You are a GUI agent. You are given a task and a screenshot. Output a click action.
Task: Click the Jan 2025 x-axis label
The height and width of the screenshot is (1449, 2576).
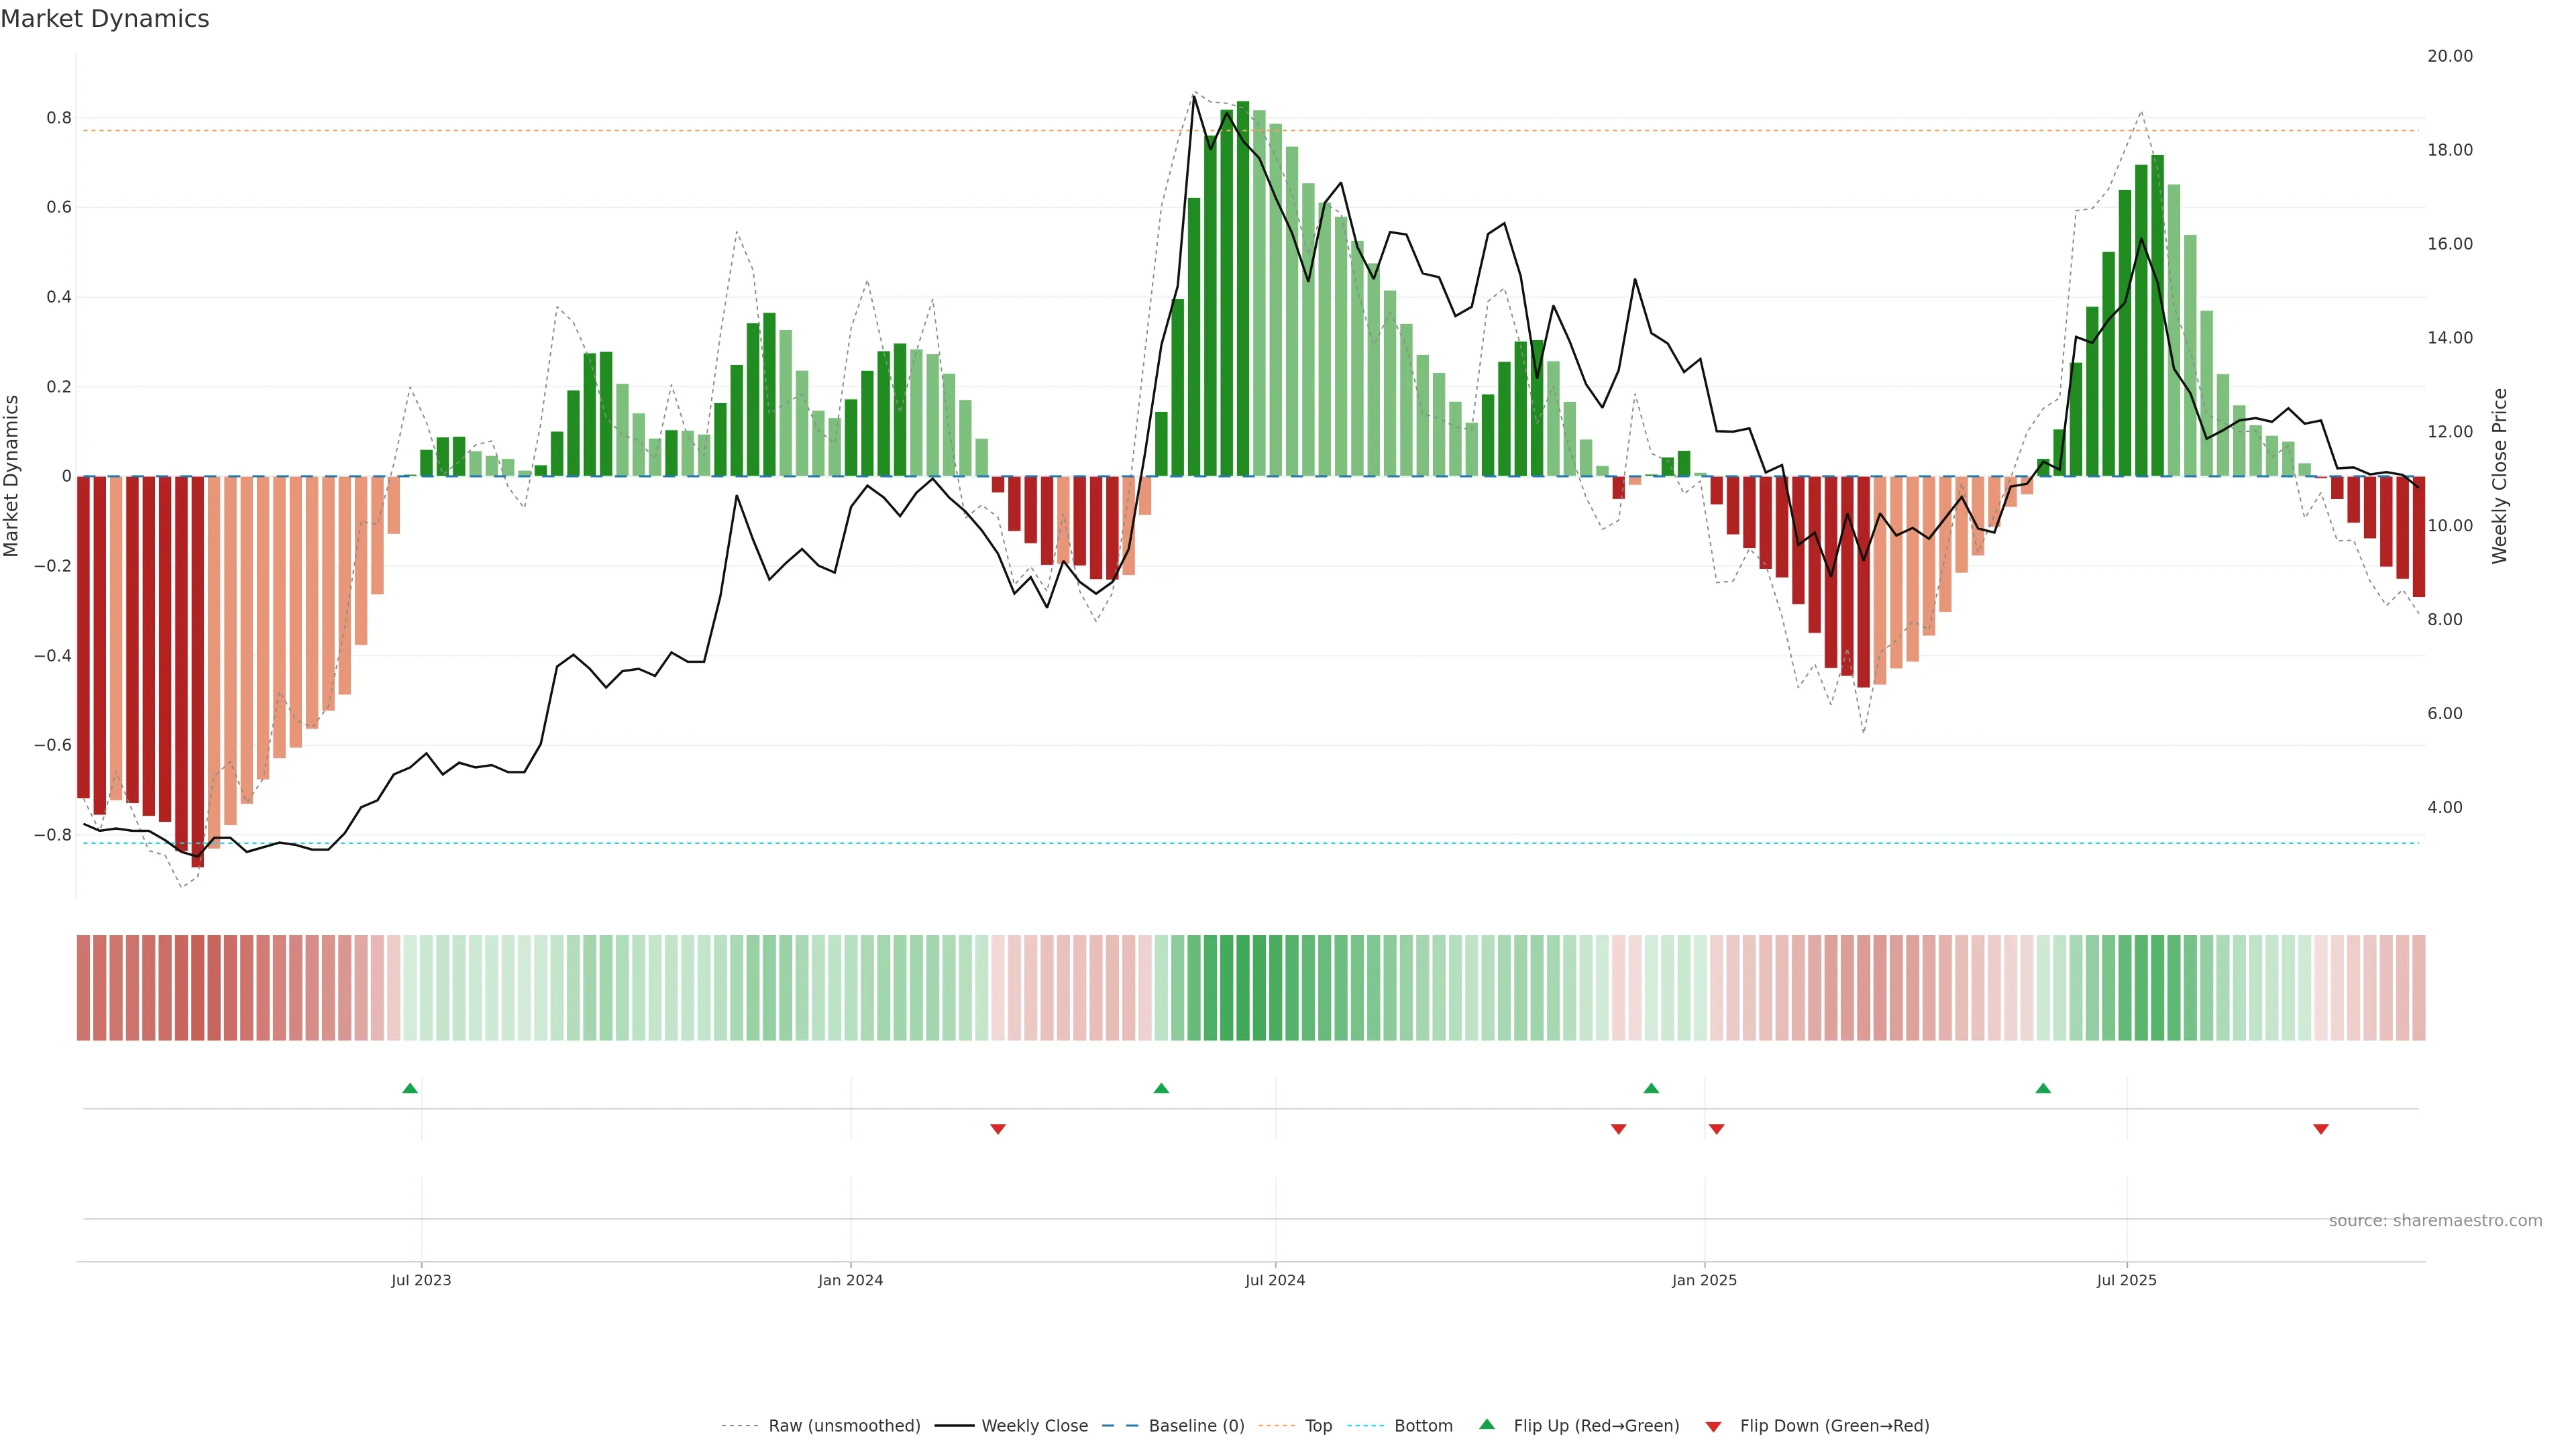1704,1280
